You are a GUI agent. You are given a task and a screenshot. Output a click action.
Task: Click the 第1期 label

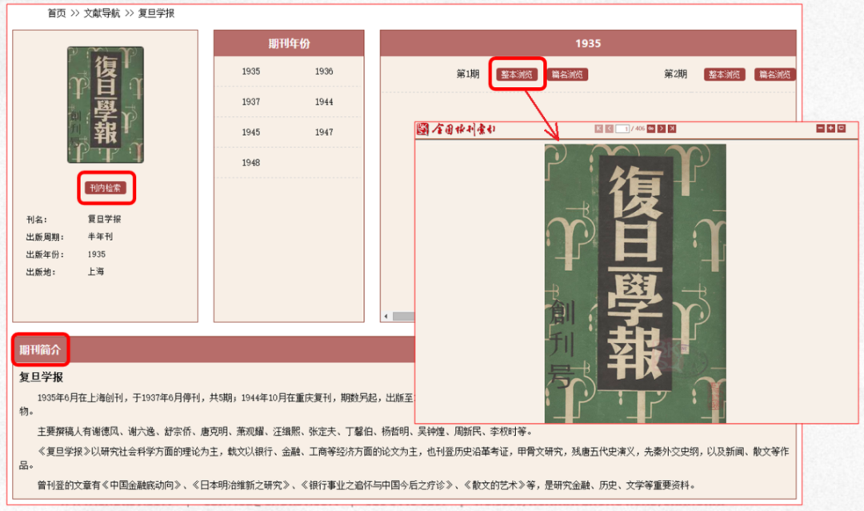468,74
